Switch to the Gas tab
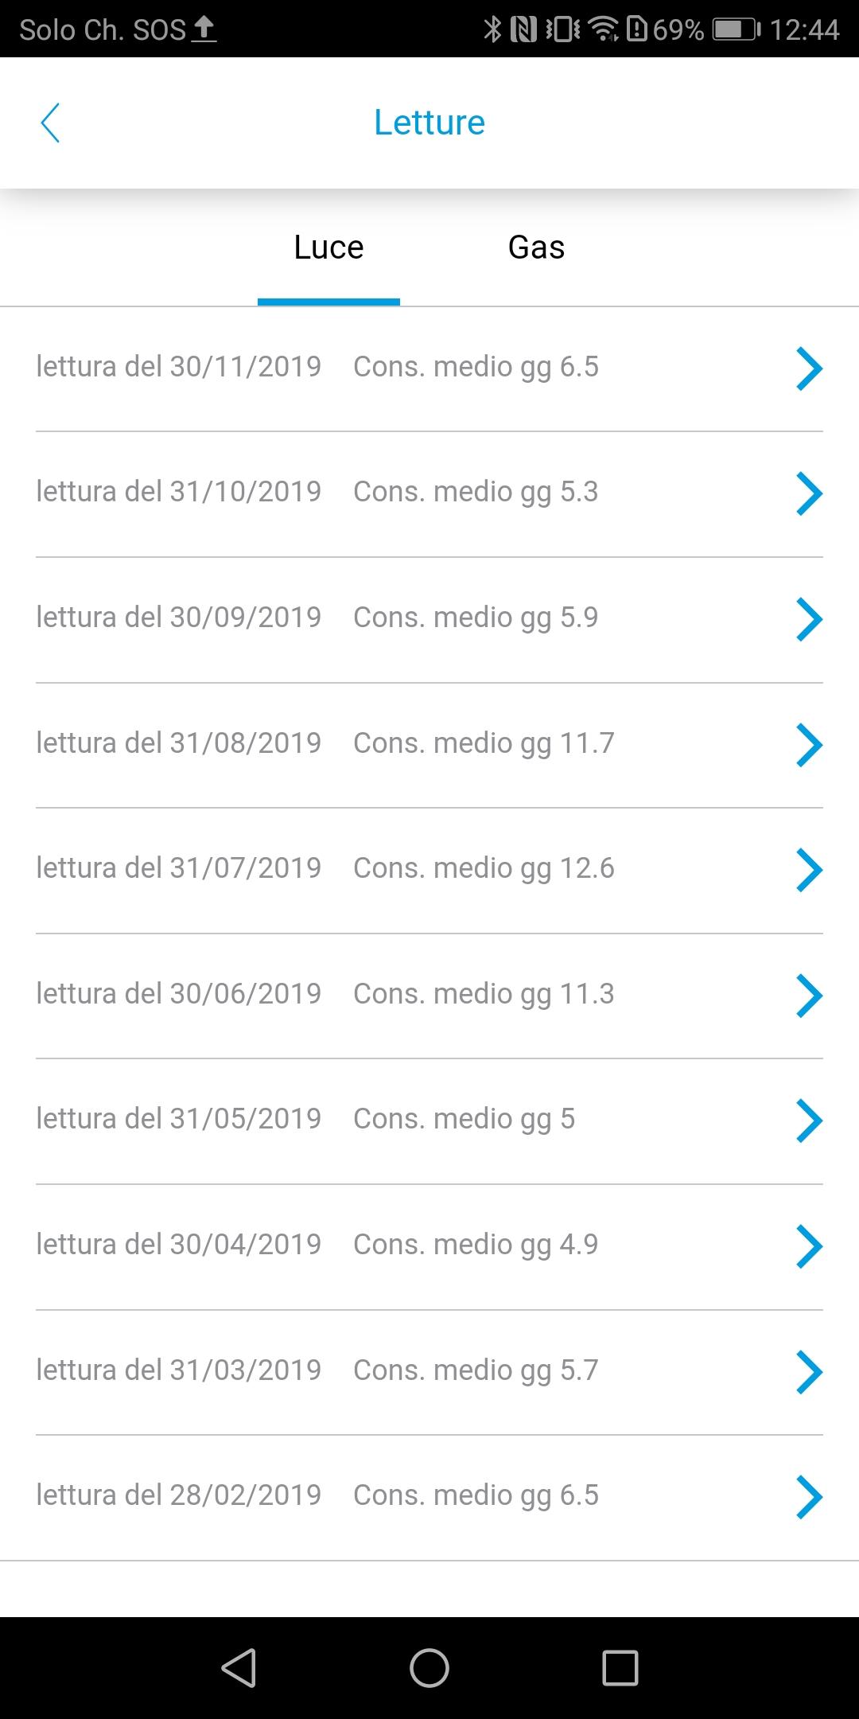 point(536,248)
